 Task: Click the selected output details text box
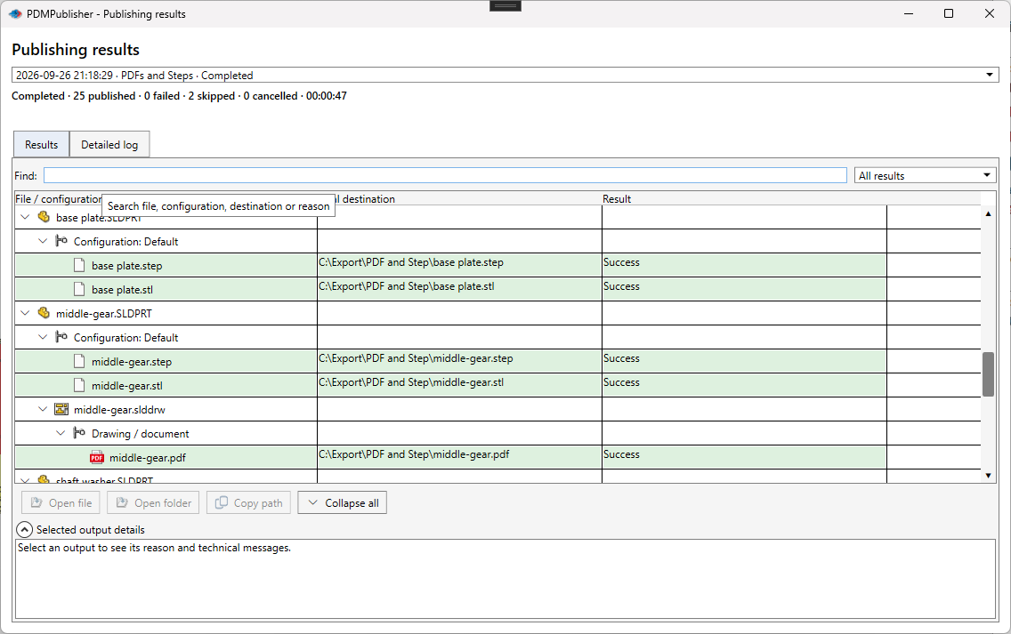(505, 579)
